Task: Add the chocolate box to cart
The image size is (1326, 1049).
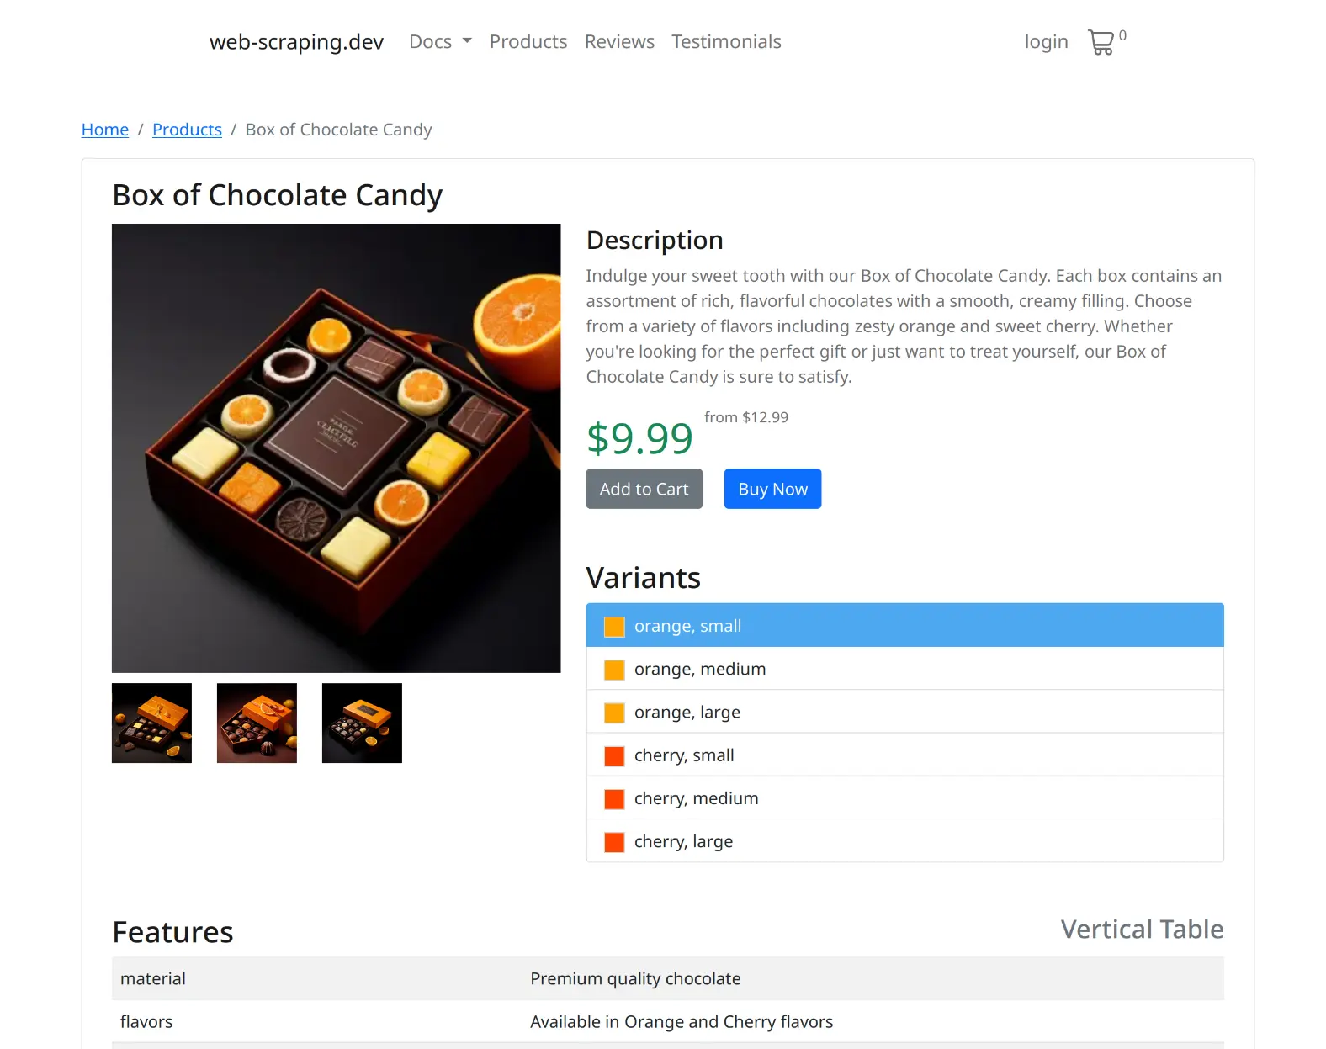Action: 643,489
